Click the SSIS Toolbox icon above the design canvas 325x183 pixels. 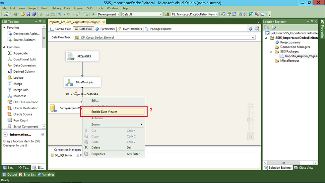257,29
